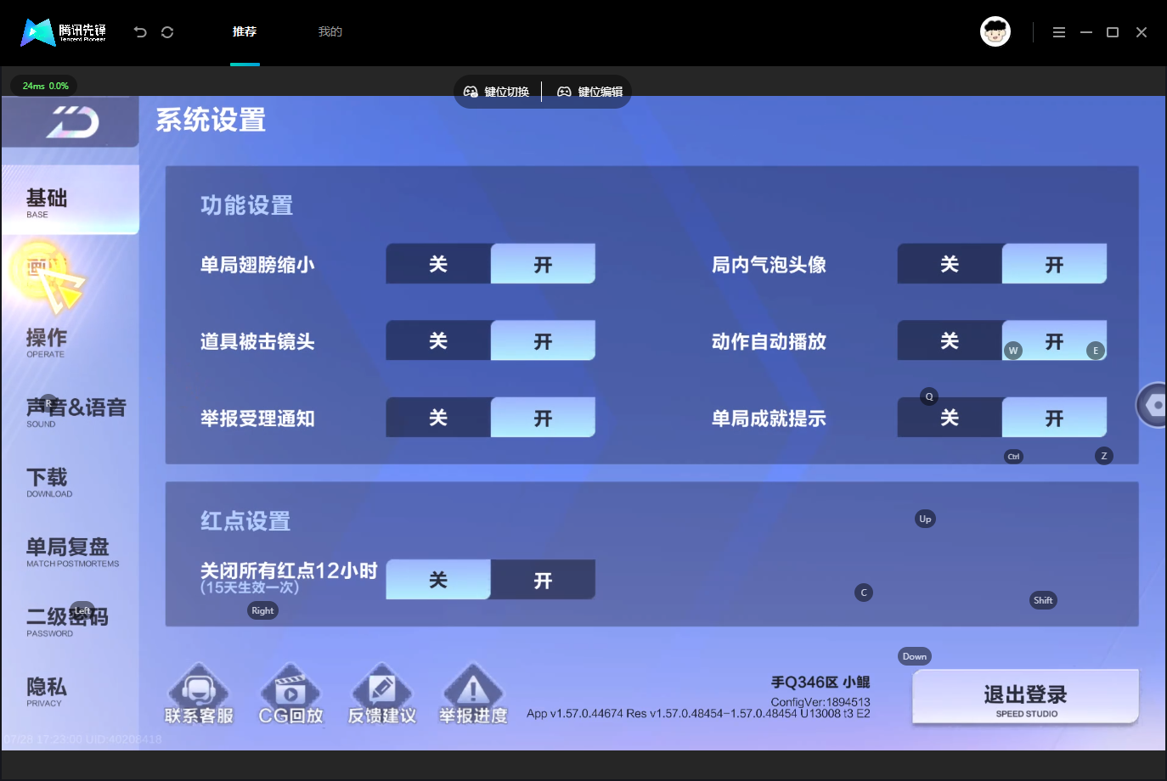Set 单局成就提示 to 开
Image resolution: width=1167 pixels, height=781 pixels.
(1054, 418)
